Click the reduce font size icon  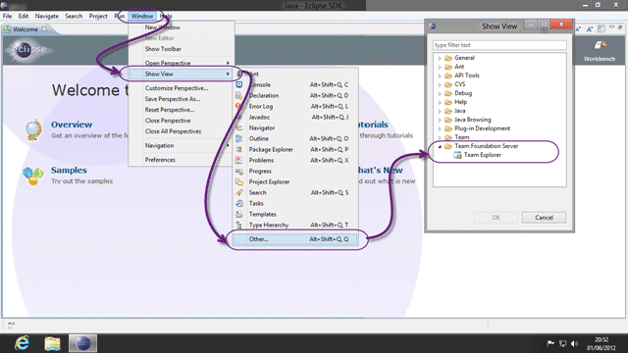578,28
